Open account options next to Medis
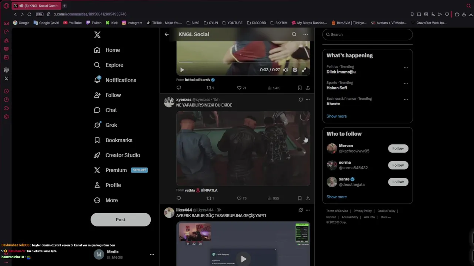The width and height of the screenshot is (474, 266). [152, 255]
